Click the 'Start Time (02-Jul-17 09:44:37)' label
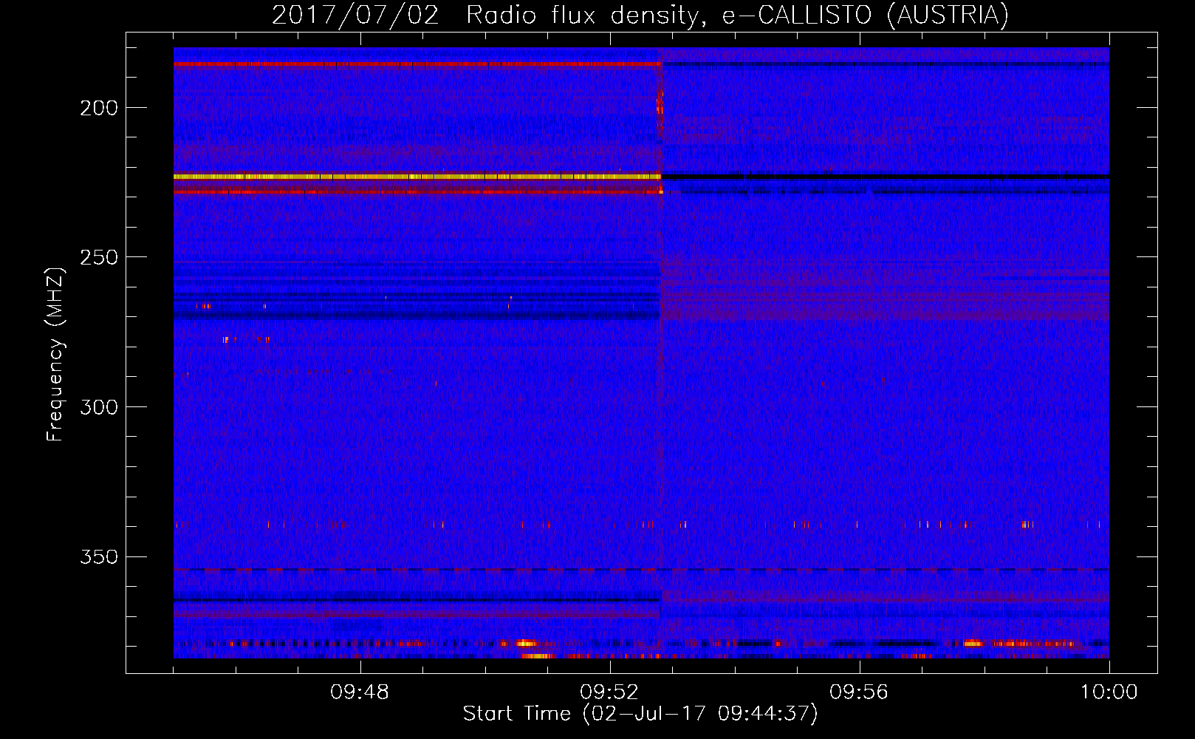Image resolution: width=1195 pixels, height=739 pixels. click(x=640, y=714)
